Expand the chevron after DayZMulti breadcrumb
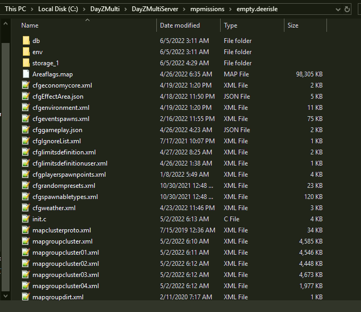This screenshot has width=361, height=312. click(x=125, y=9)
